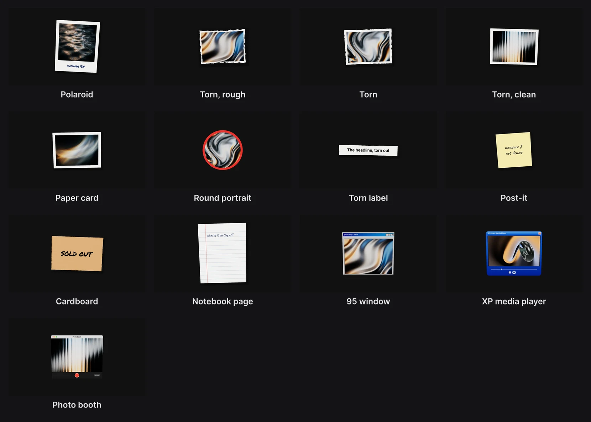The image size is (591, 422).
Task: Select the Photo booth window thumbnail
Action: (77, 357)
